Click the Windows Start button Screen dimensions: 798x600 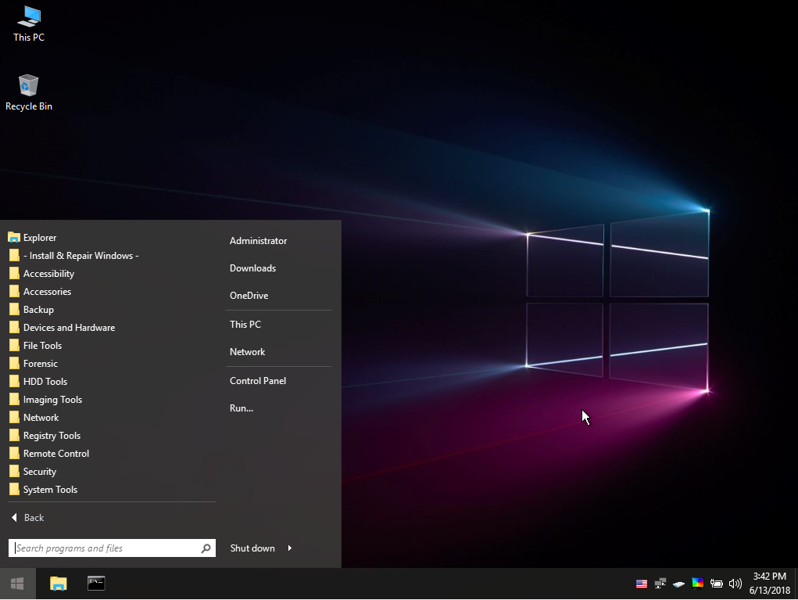click(x=18, y=584)
